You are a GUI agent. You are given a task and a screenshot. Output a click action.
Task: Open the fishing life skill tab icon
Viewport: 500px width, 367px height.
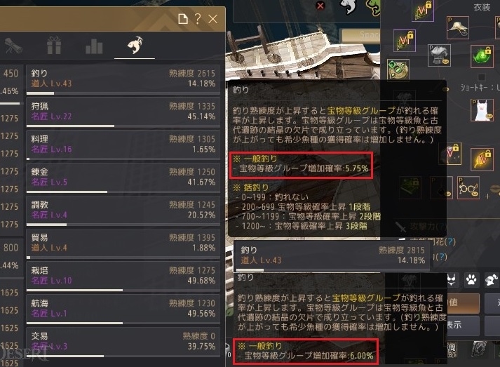pos(135,46)
